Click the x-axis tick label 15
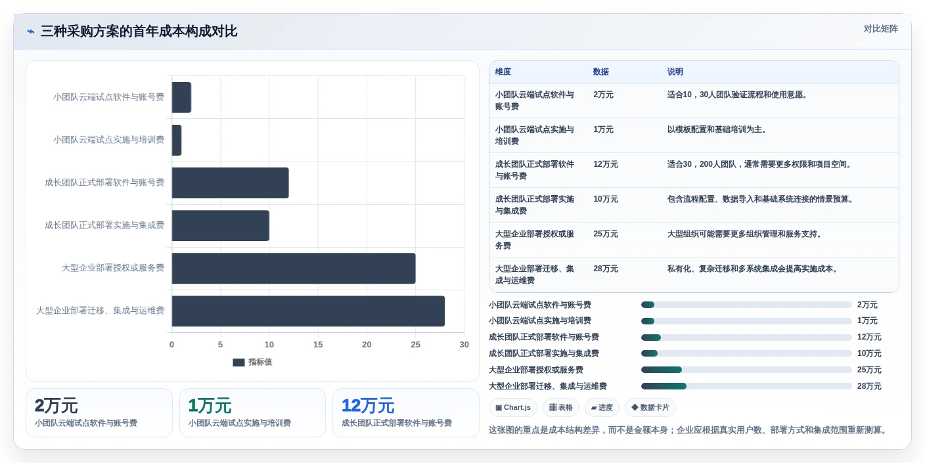The width and height of the screenshot is (925, 463). point(318,345)
